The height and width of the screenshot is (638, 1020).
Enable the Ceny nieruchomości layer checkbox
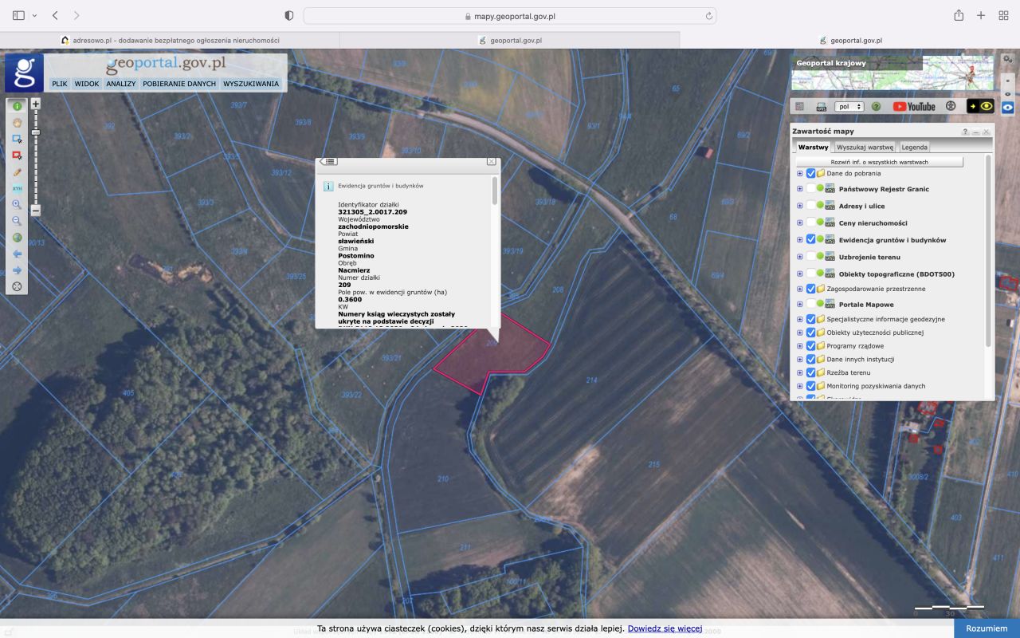pyautogui.click(x=810, y=223)
